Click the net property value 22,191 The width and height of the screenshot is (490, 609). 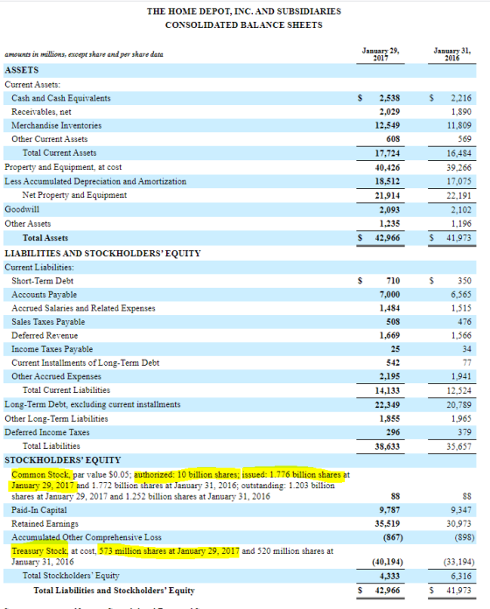(459, 196)
